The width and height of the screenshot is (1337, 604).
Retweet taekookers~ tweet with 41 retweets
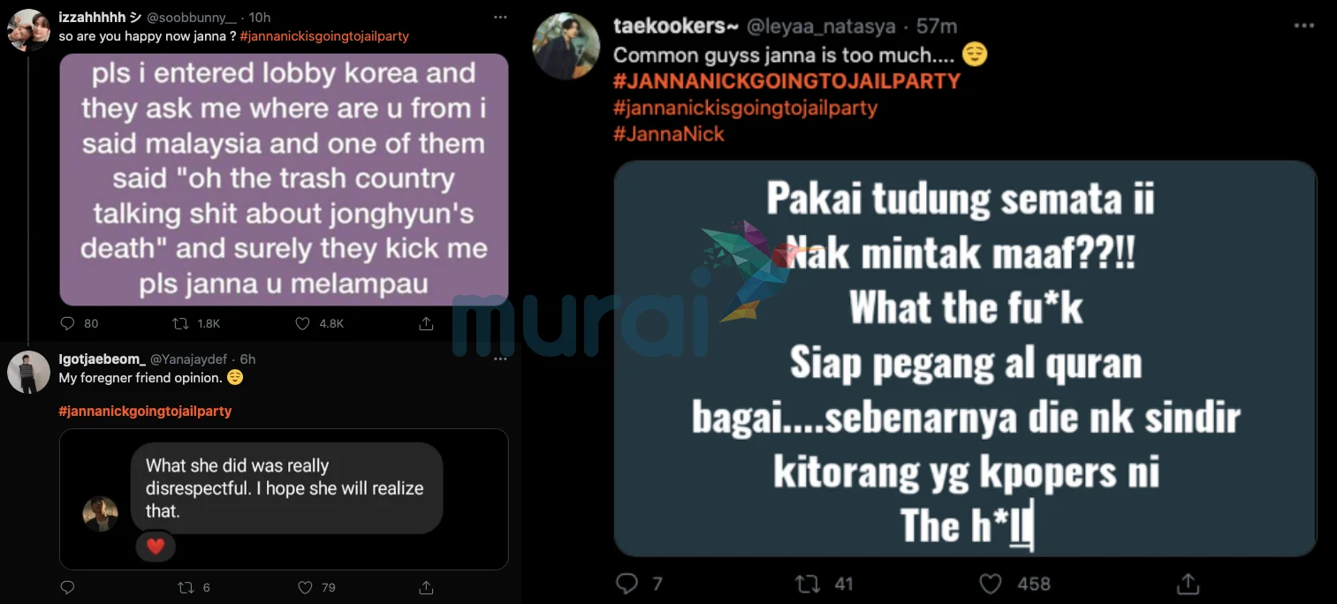pos(808,584)
